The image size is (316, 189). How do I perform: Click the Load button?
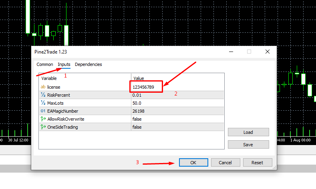(248, 132)
